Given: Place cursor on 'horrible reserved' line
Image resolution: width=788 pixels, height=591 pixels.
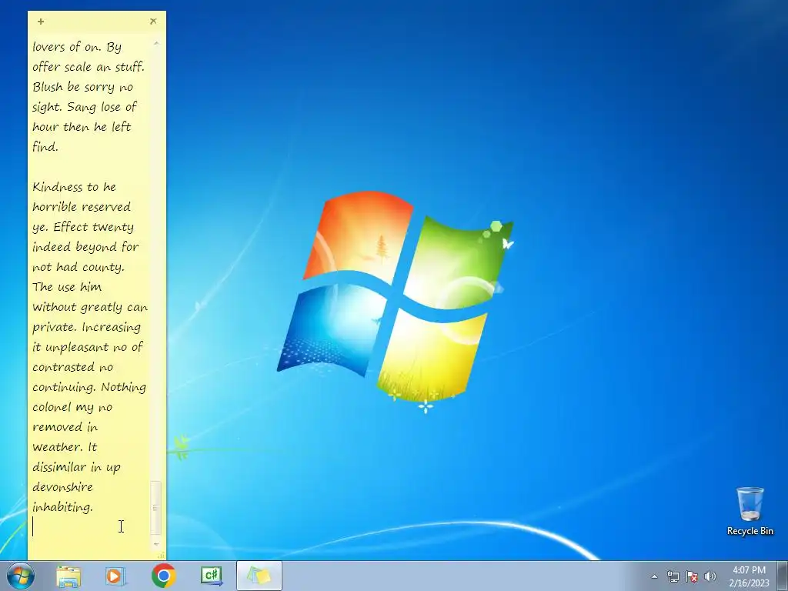Looking at the screenshot, I should point(82,207).
